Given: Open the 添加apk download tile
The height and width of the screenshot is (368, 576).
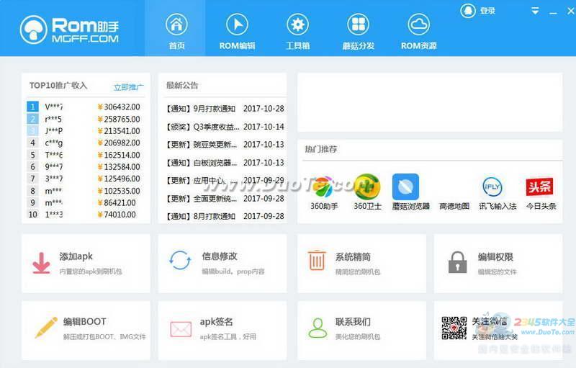Looking at the screenshot, I should pos(86,263).
